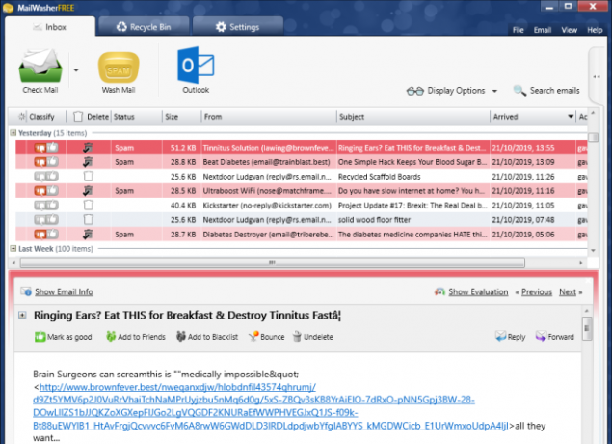Click Show Evaluation link
Image resolution: width=612 pixels, height=444 pixels.
click(x=478, y=291)
